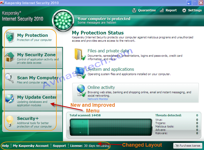Image resolution: width=204 pixels, height=150 pixels.
Task: Click the 'My Protection Status' heading
Action: click(x=98, y=33)
